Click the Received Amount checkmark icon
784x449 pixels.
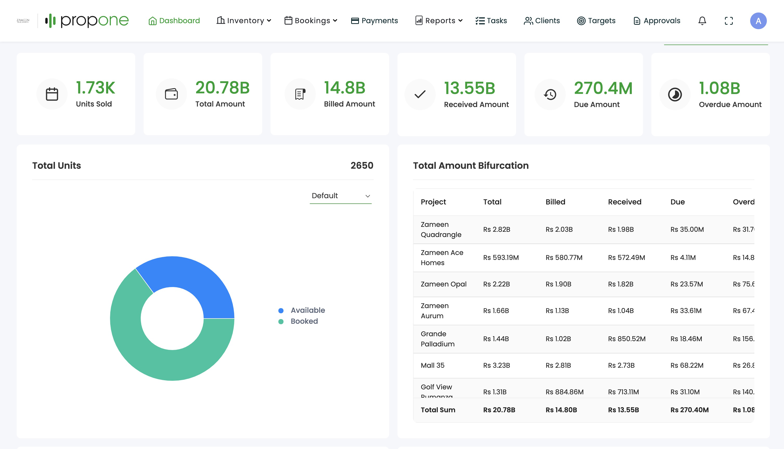click(x=420, y=94)
